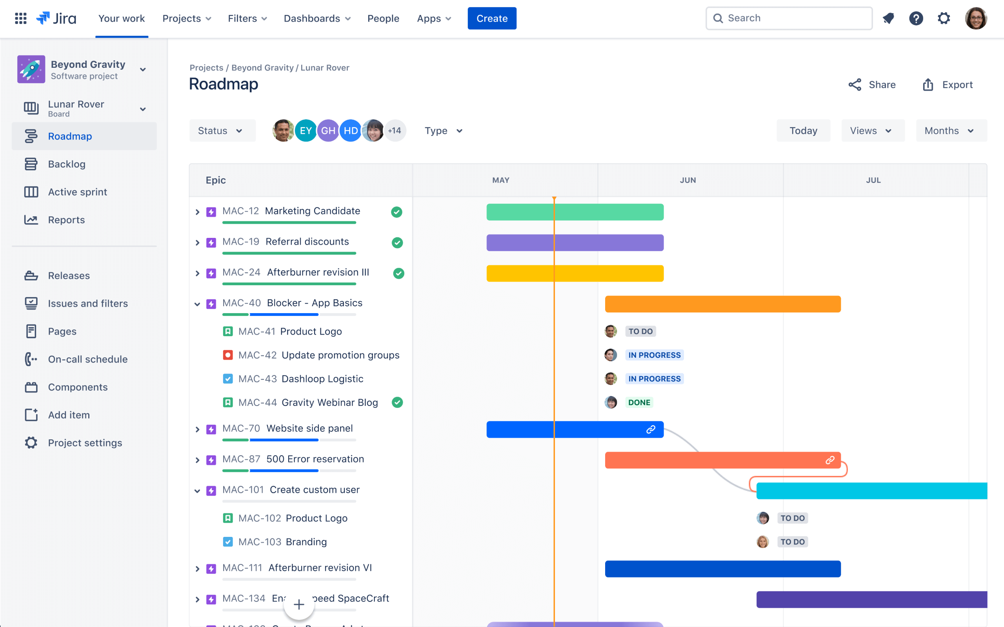1004x627 pixels.
Task: Export the roadmap
Action: click(957, 85)
